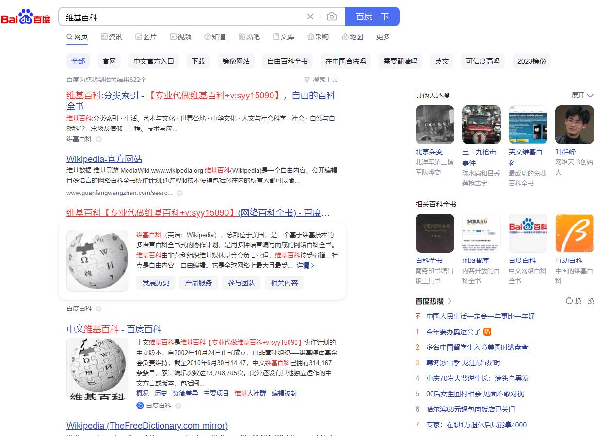Select the 镜像网站 filter chip
The height and width of the screenshot is (436, 594).
[x=236, y=61]
